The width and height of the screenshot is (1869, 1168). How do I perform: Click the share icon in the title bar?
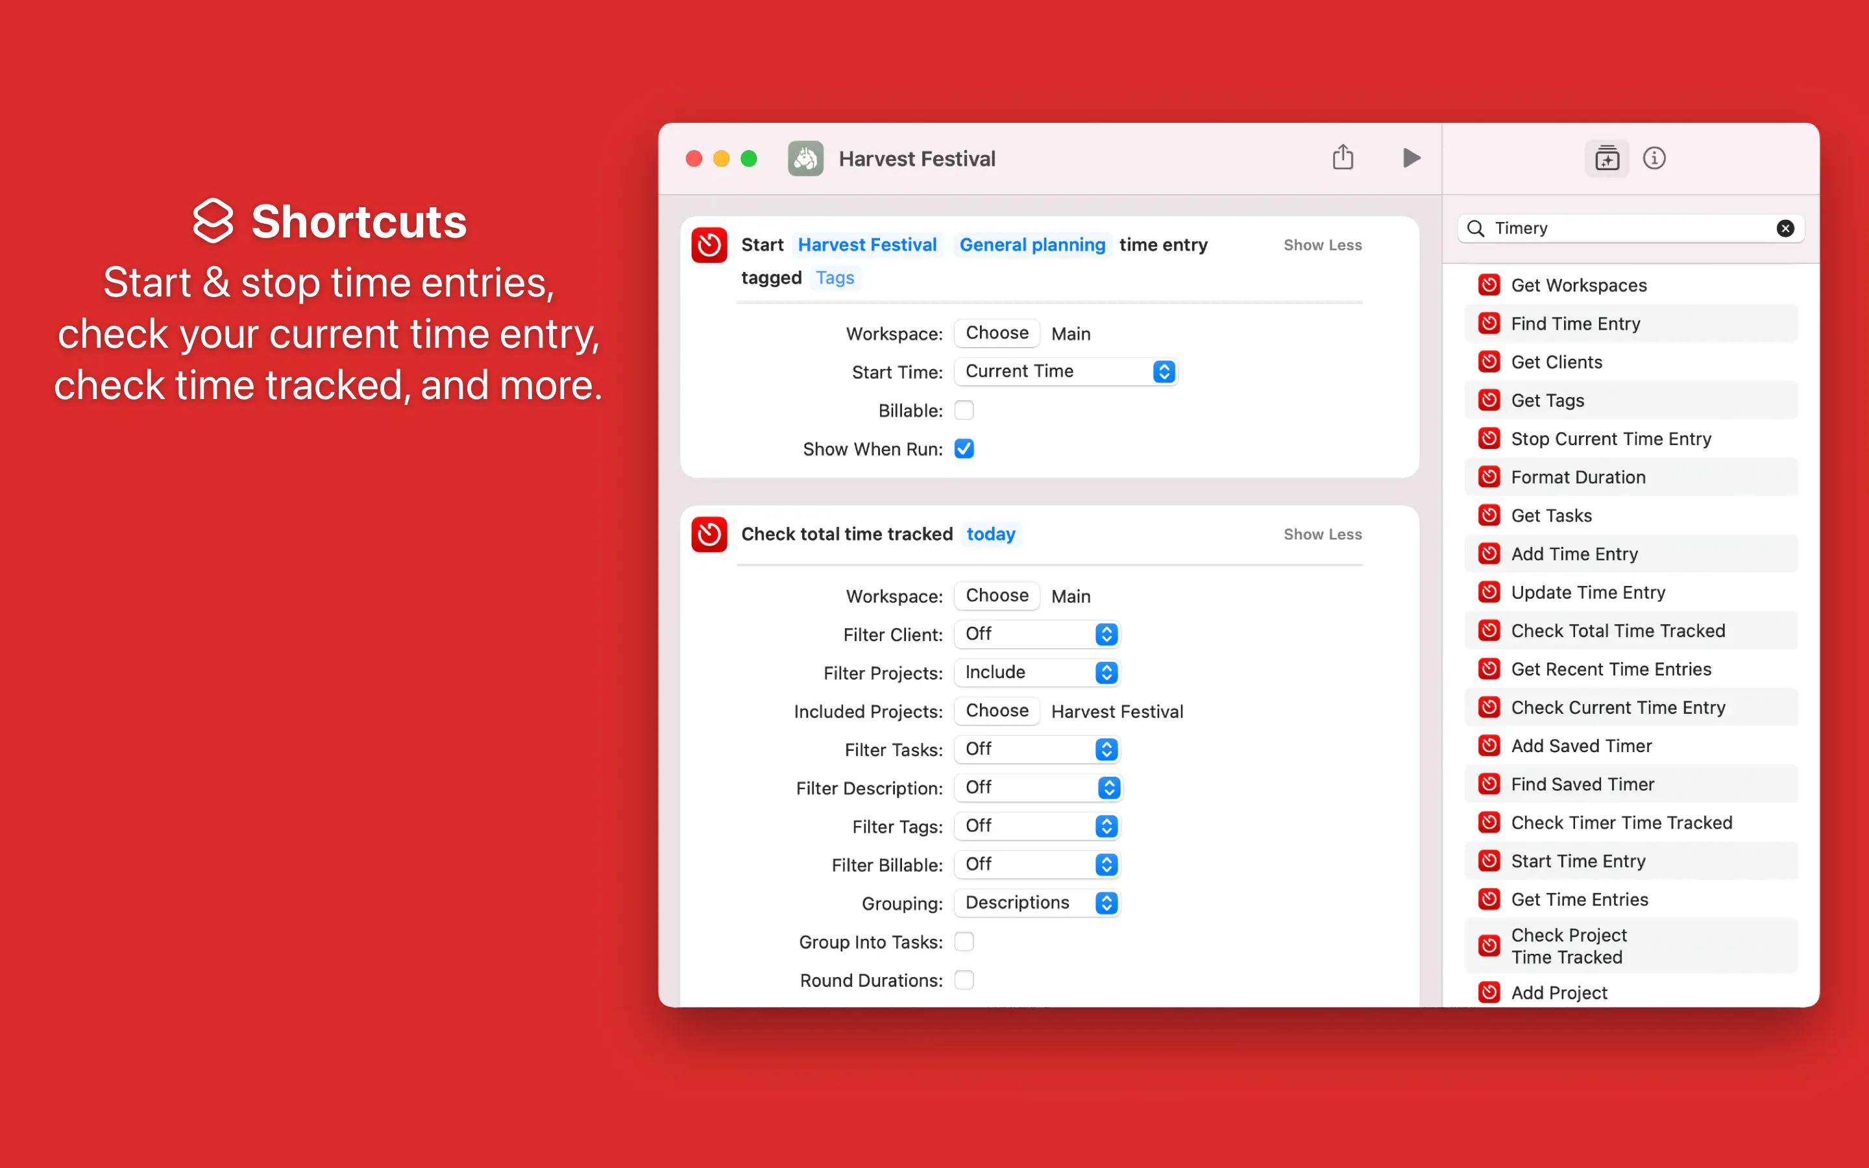click(x=1342, y=158)
